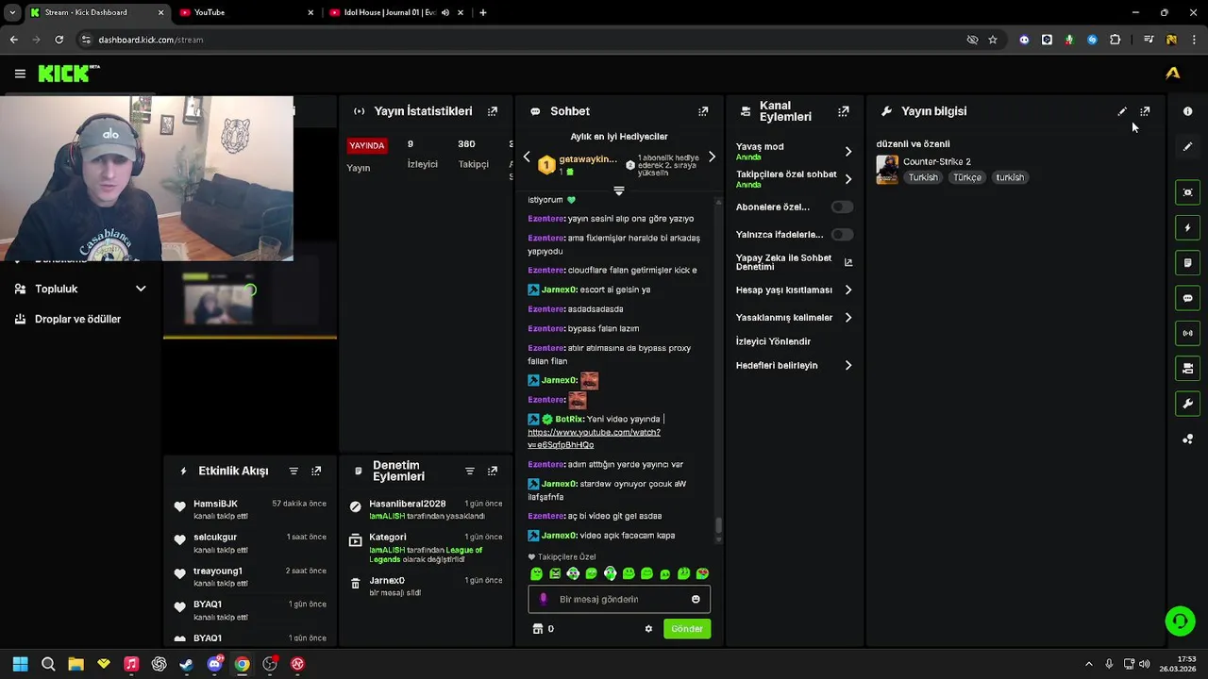Pop out the Denetim Eylemleri panel
1208x679 pixels.
coord(492,471)
